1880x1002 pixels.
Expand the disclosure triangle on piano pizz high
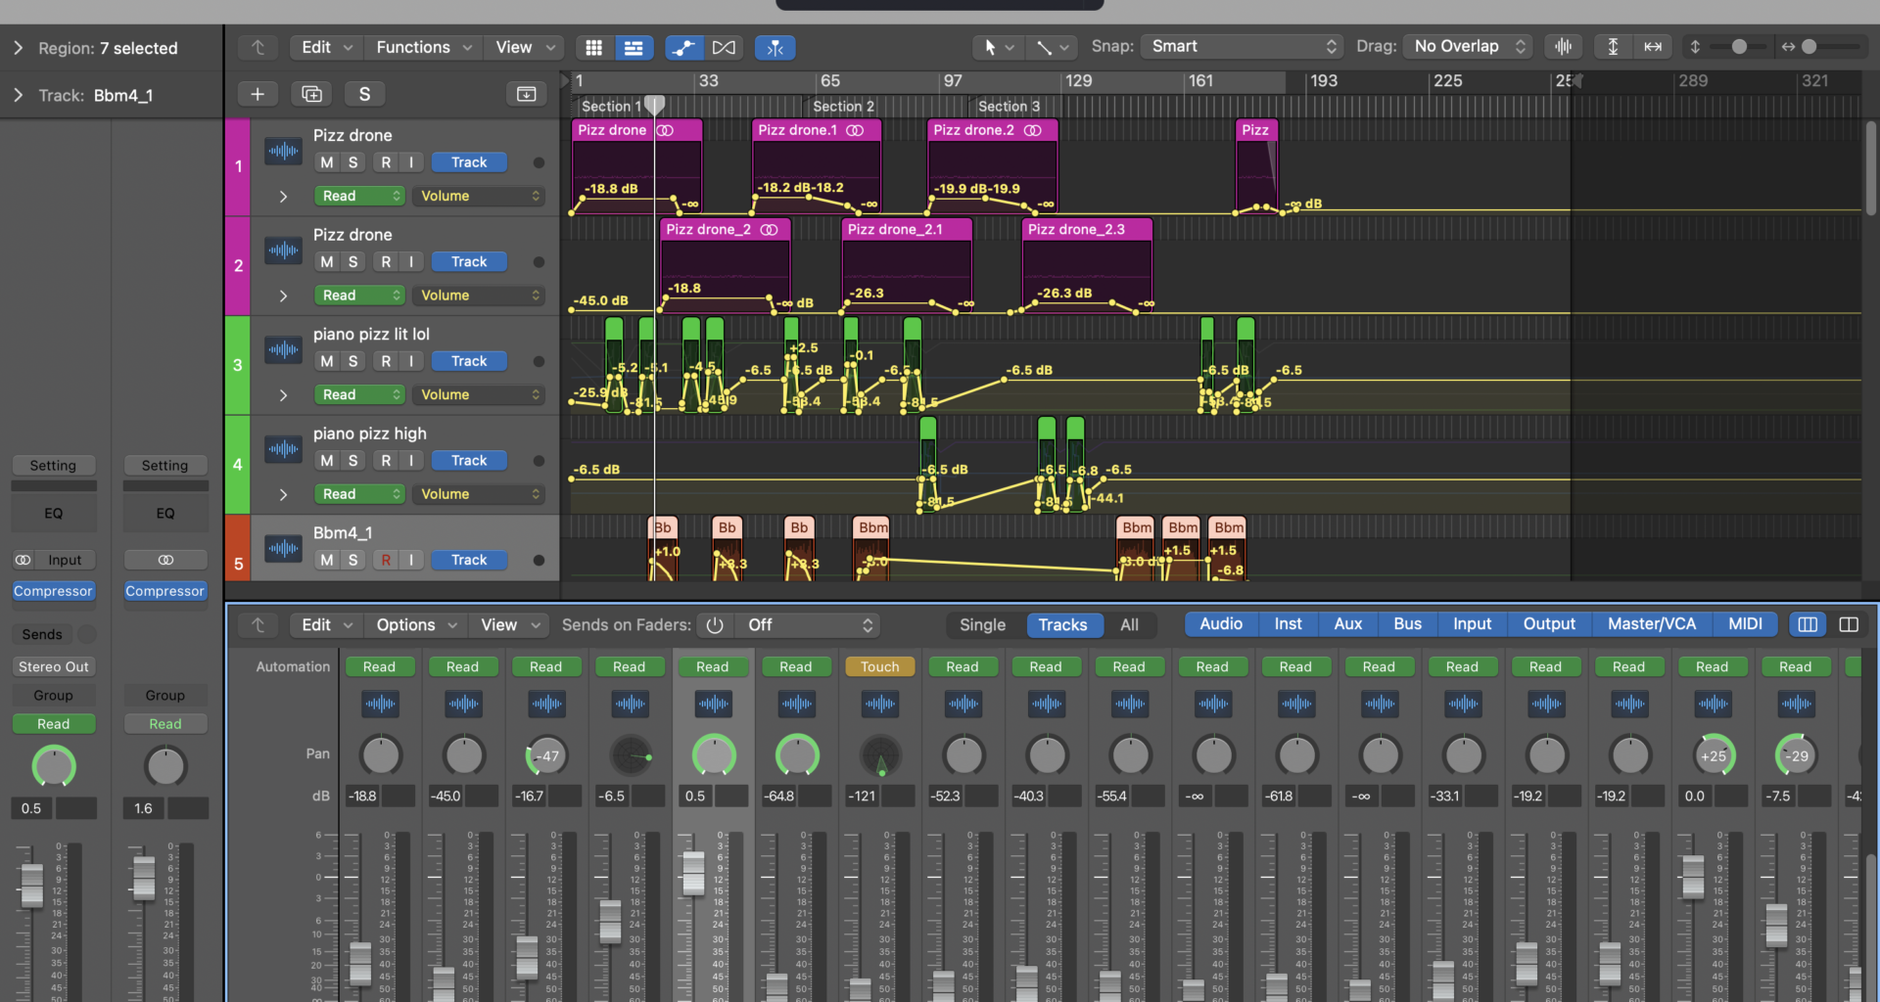point(283,494)
